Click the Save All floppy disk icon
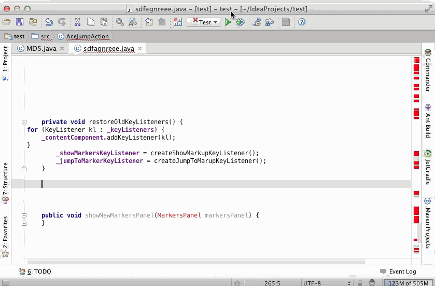 pyautogui.click(x=20, y=22)
